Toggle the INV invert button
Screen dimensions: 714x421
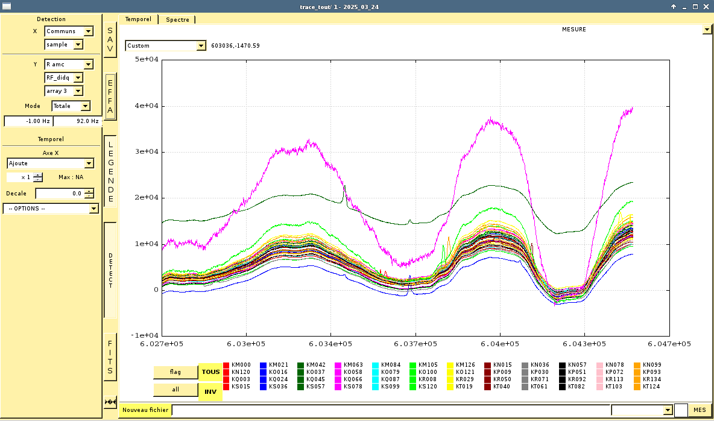[x=210, y=391]
